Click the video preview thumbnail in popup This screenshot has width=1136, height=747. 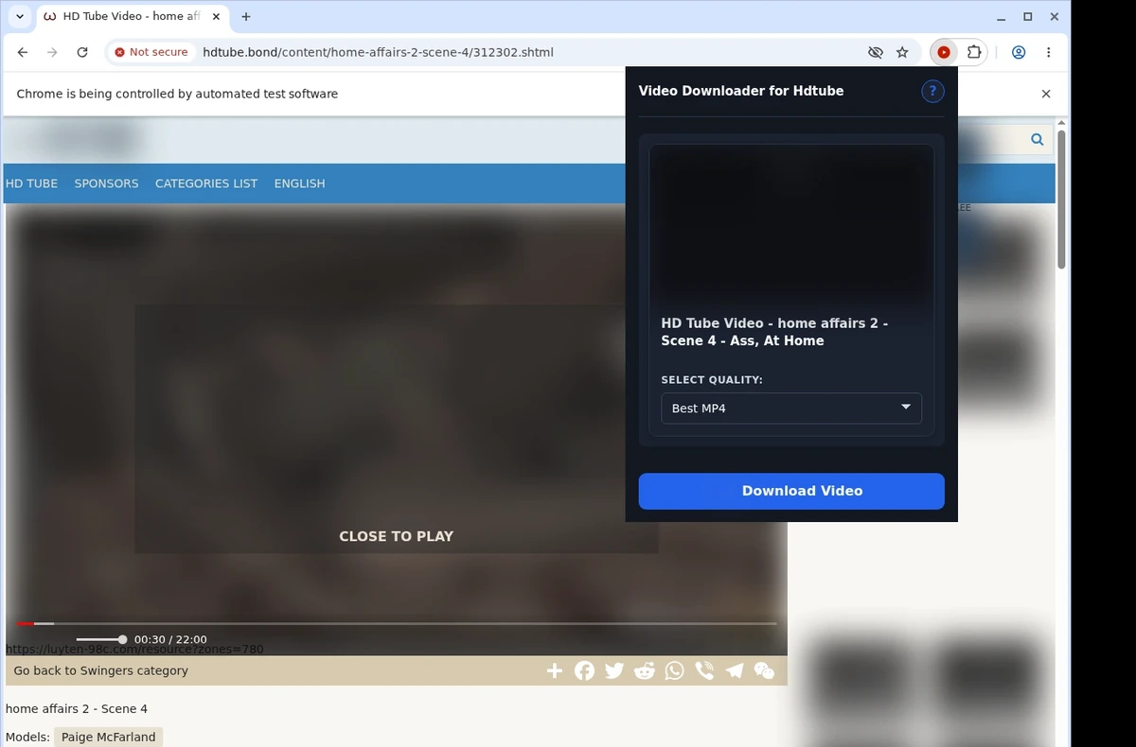pos(791,225)
